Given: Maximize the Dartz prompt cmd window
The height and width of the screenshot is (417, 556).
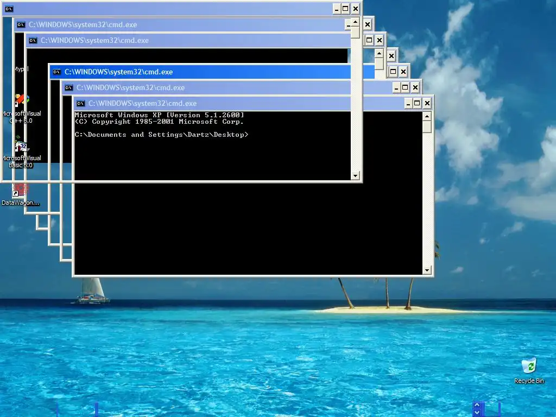Looking at the screenshot, I should pyautogui.click(x=417, y=104).
